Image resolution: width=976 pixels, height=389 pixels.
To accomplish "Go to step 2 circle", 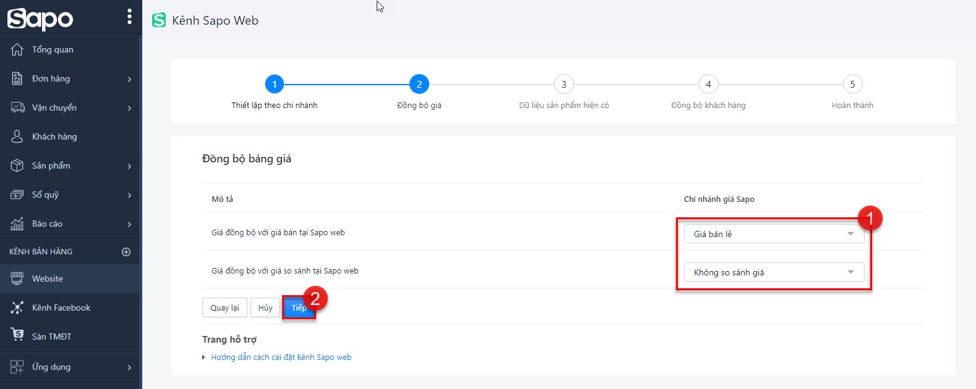I will point(419,84).
